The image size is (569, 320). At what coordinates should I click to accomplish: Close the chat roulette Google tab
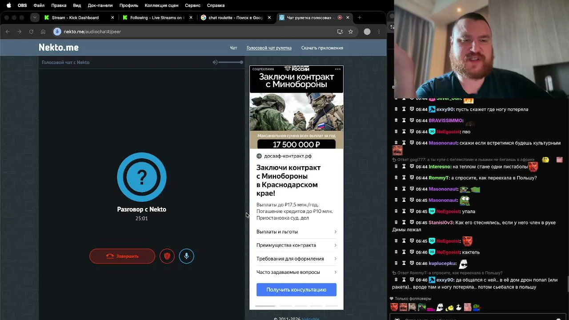pos(269,18)
